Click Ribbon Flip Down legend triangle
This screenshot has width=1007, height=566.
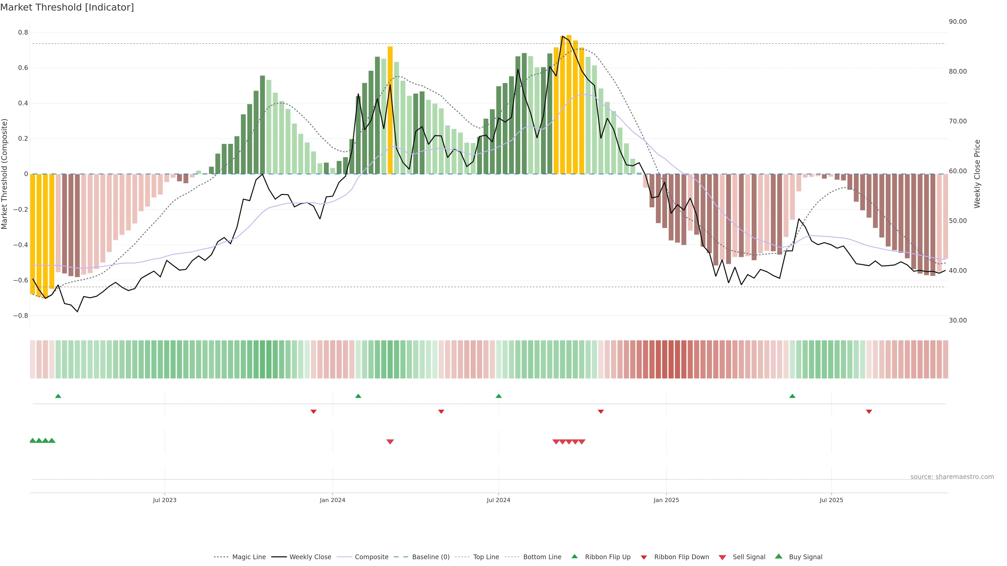(644, 557)
